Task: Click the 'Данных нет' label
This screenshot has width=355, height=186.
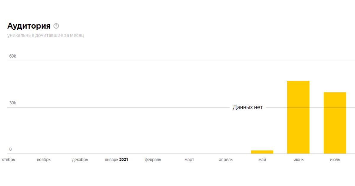Action: tap(248, 107)
